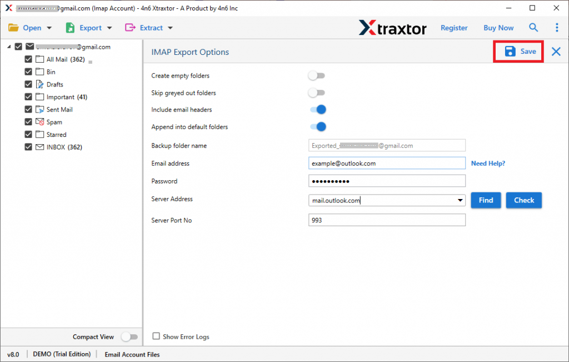This screenshot has width=569, height=362.
Task: Uncheck the Bin folder checkbox
Action: [28, 72]
